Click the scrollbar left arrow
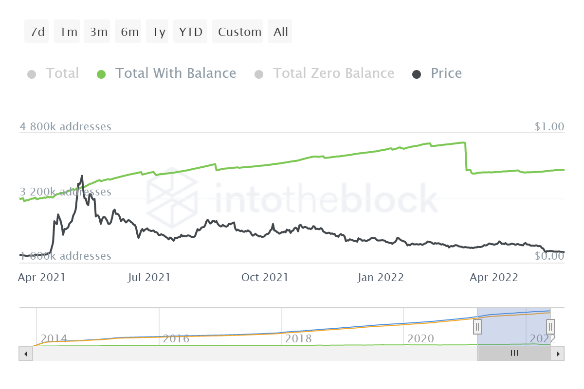The image size is (584, 389). [x=25, y=354]
